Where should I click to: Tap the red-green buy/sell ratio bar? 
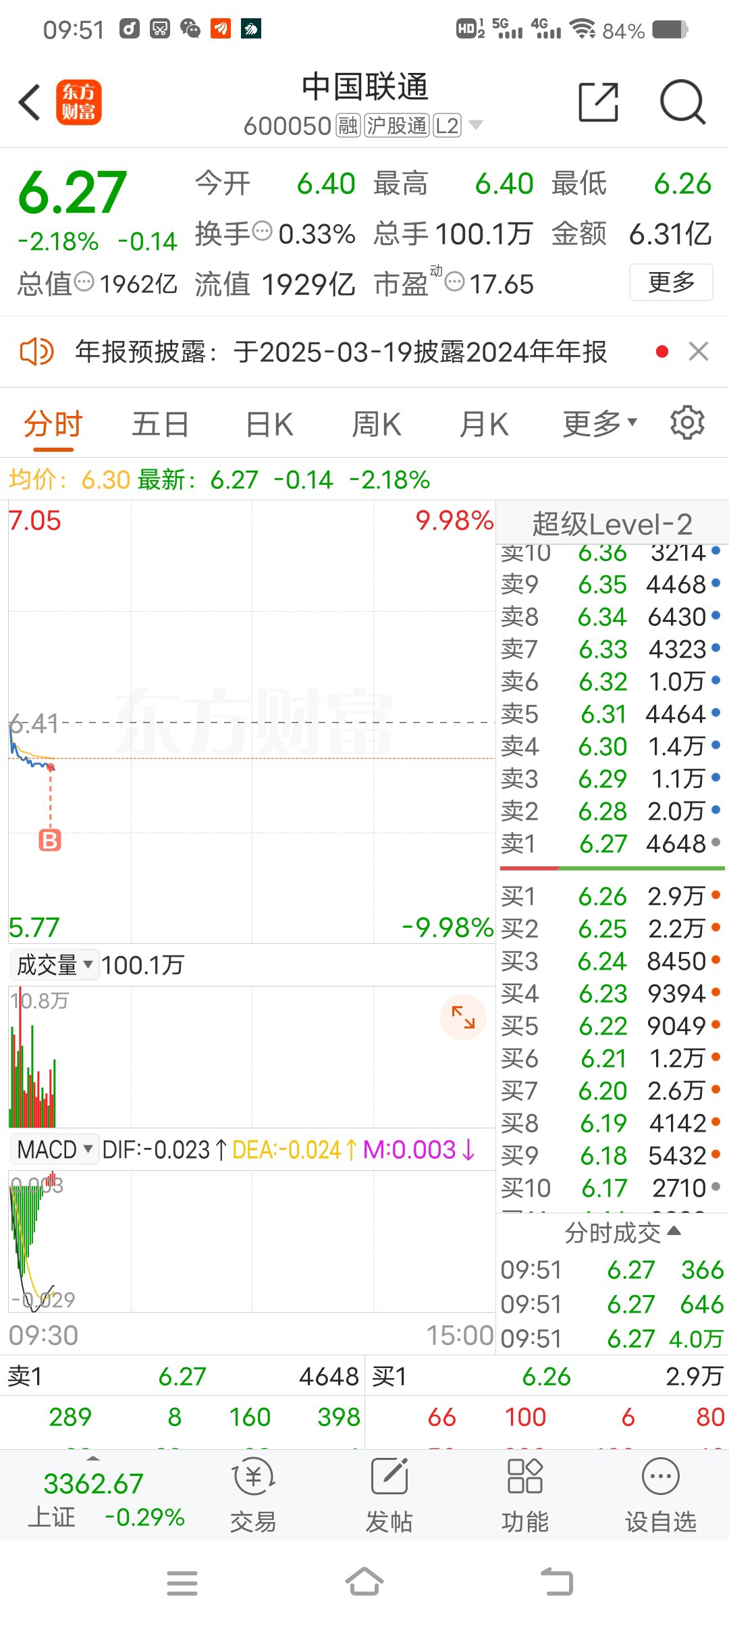tap(612, 868)
